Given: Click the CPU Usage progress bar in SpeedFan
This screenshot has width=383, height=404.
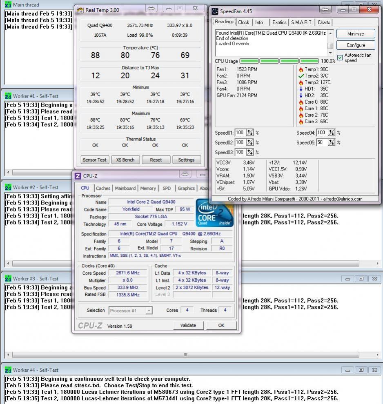Looking at the screenshot, I should point(279,61).
